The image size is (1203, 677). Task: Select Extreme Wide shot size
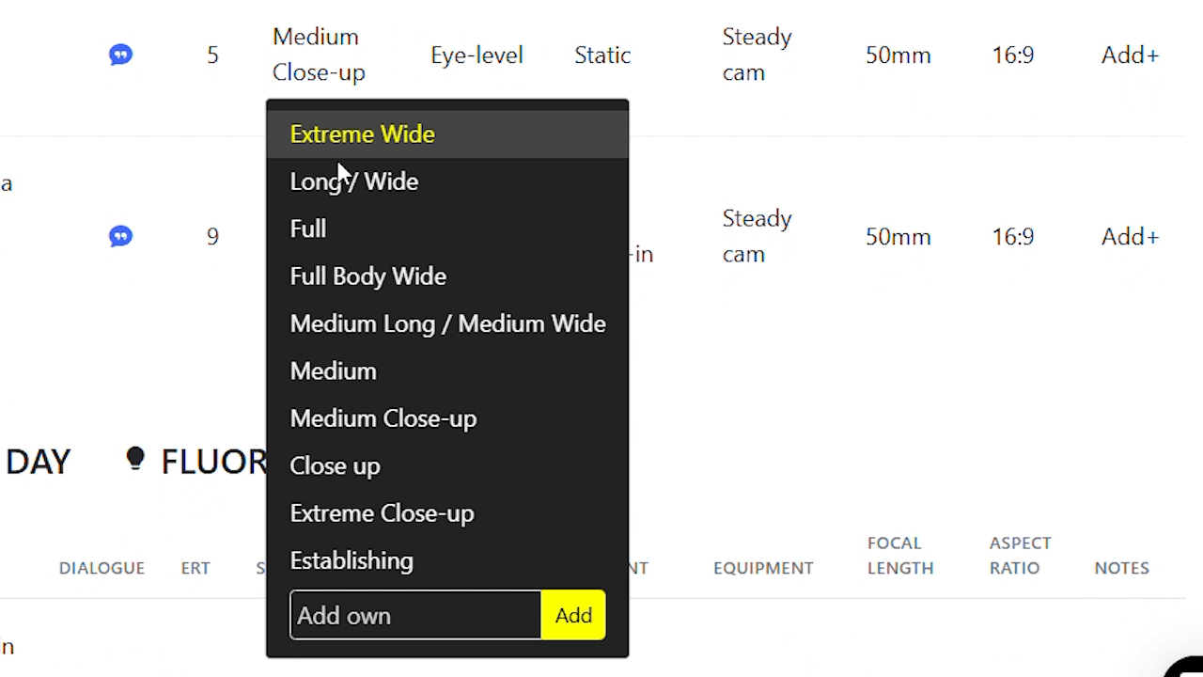click(x=362, y=134)
